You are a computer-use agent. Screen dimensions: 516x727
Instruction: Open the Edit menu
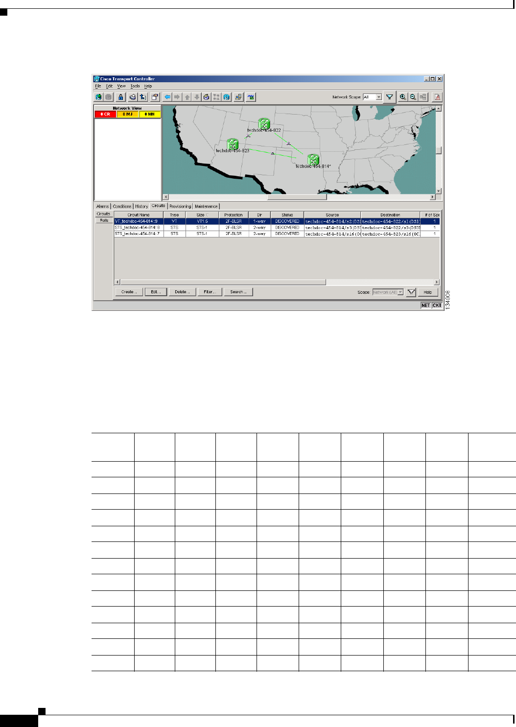click(109, 86)
